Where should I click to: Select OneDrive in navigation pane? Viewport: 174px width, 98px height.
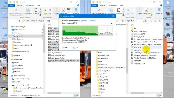click(x=16, y=55)
